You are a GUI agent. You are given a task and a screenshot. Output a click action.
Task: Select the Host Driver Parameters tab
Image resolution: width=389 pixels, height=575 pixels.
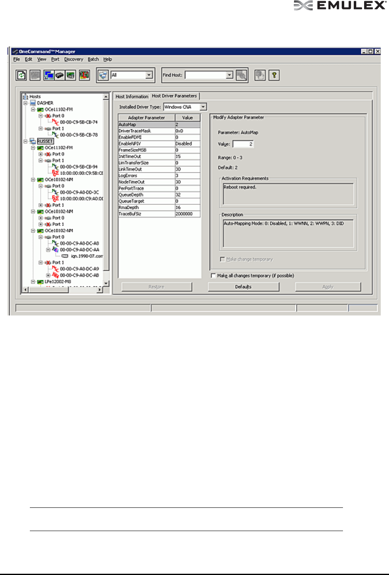(x=175, y=96)
